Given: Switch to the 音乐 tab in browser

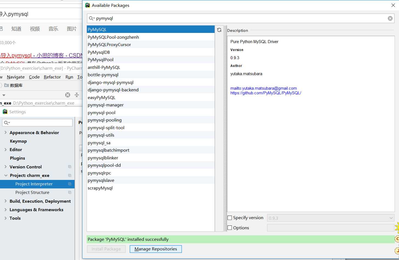Looking at the screenshot, I should (x=53, y=29).
